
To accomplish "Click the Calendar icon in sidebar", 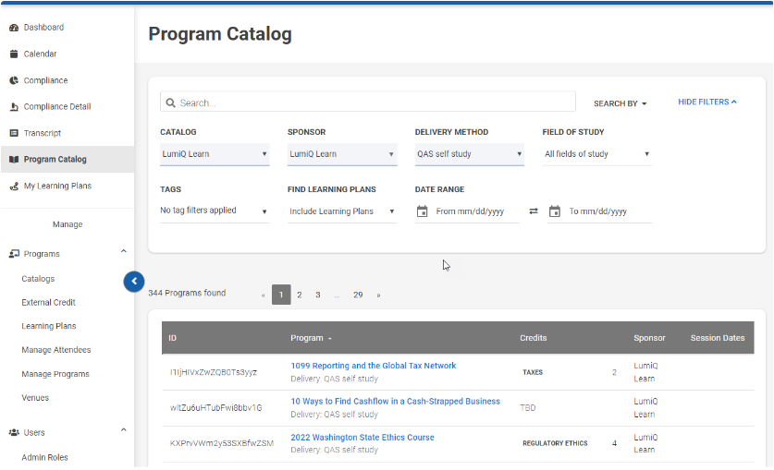I will [x=14, y=54].
